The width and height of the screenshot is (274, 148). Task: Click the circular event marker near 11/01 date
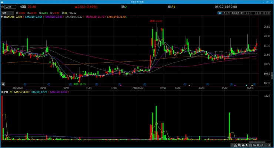point(97,85)
